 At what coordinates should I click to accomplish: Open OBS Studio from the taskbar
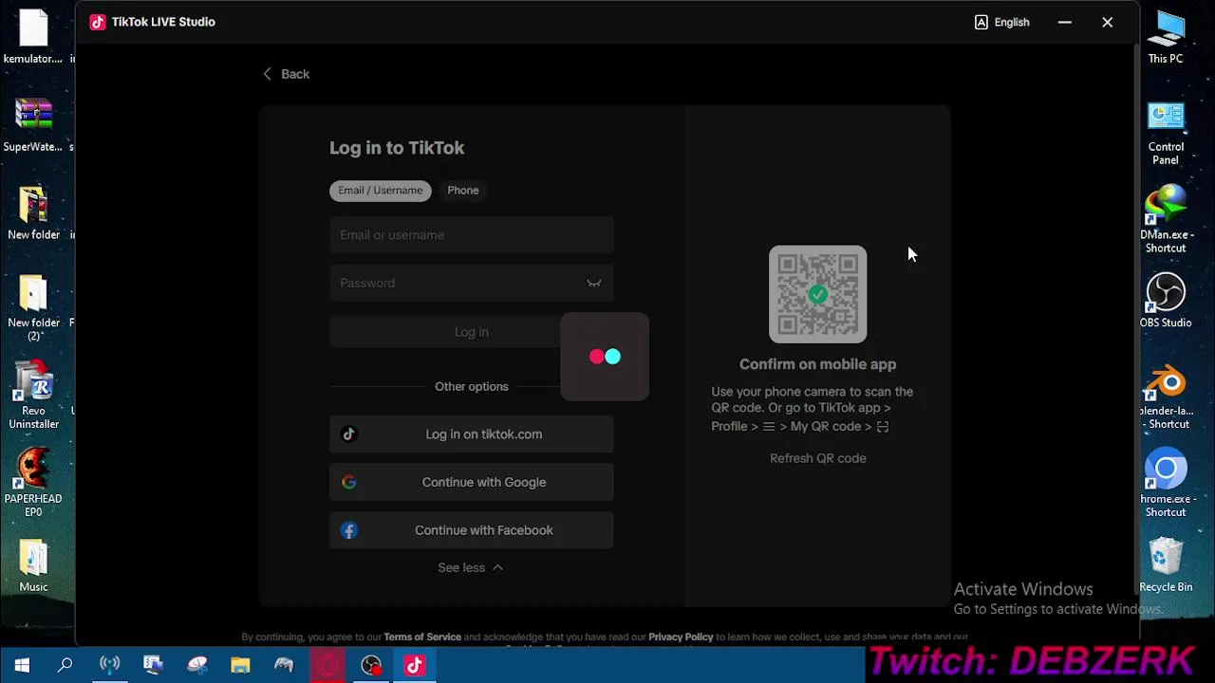pos(371,665)
